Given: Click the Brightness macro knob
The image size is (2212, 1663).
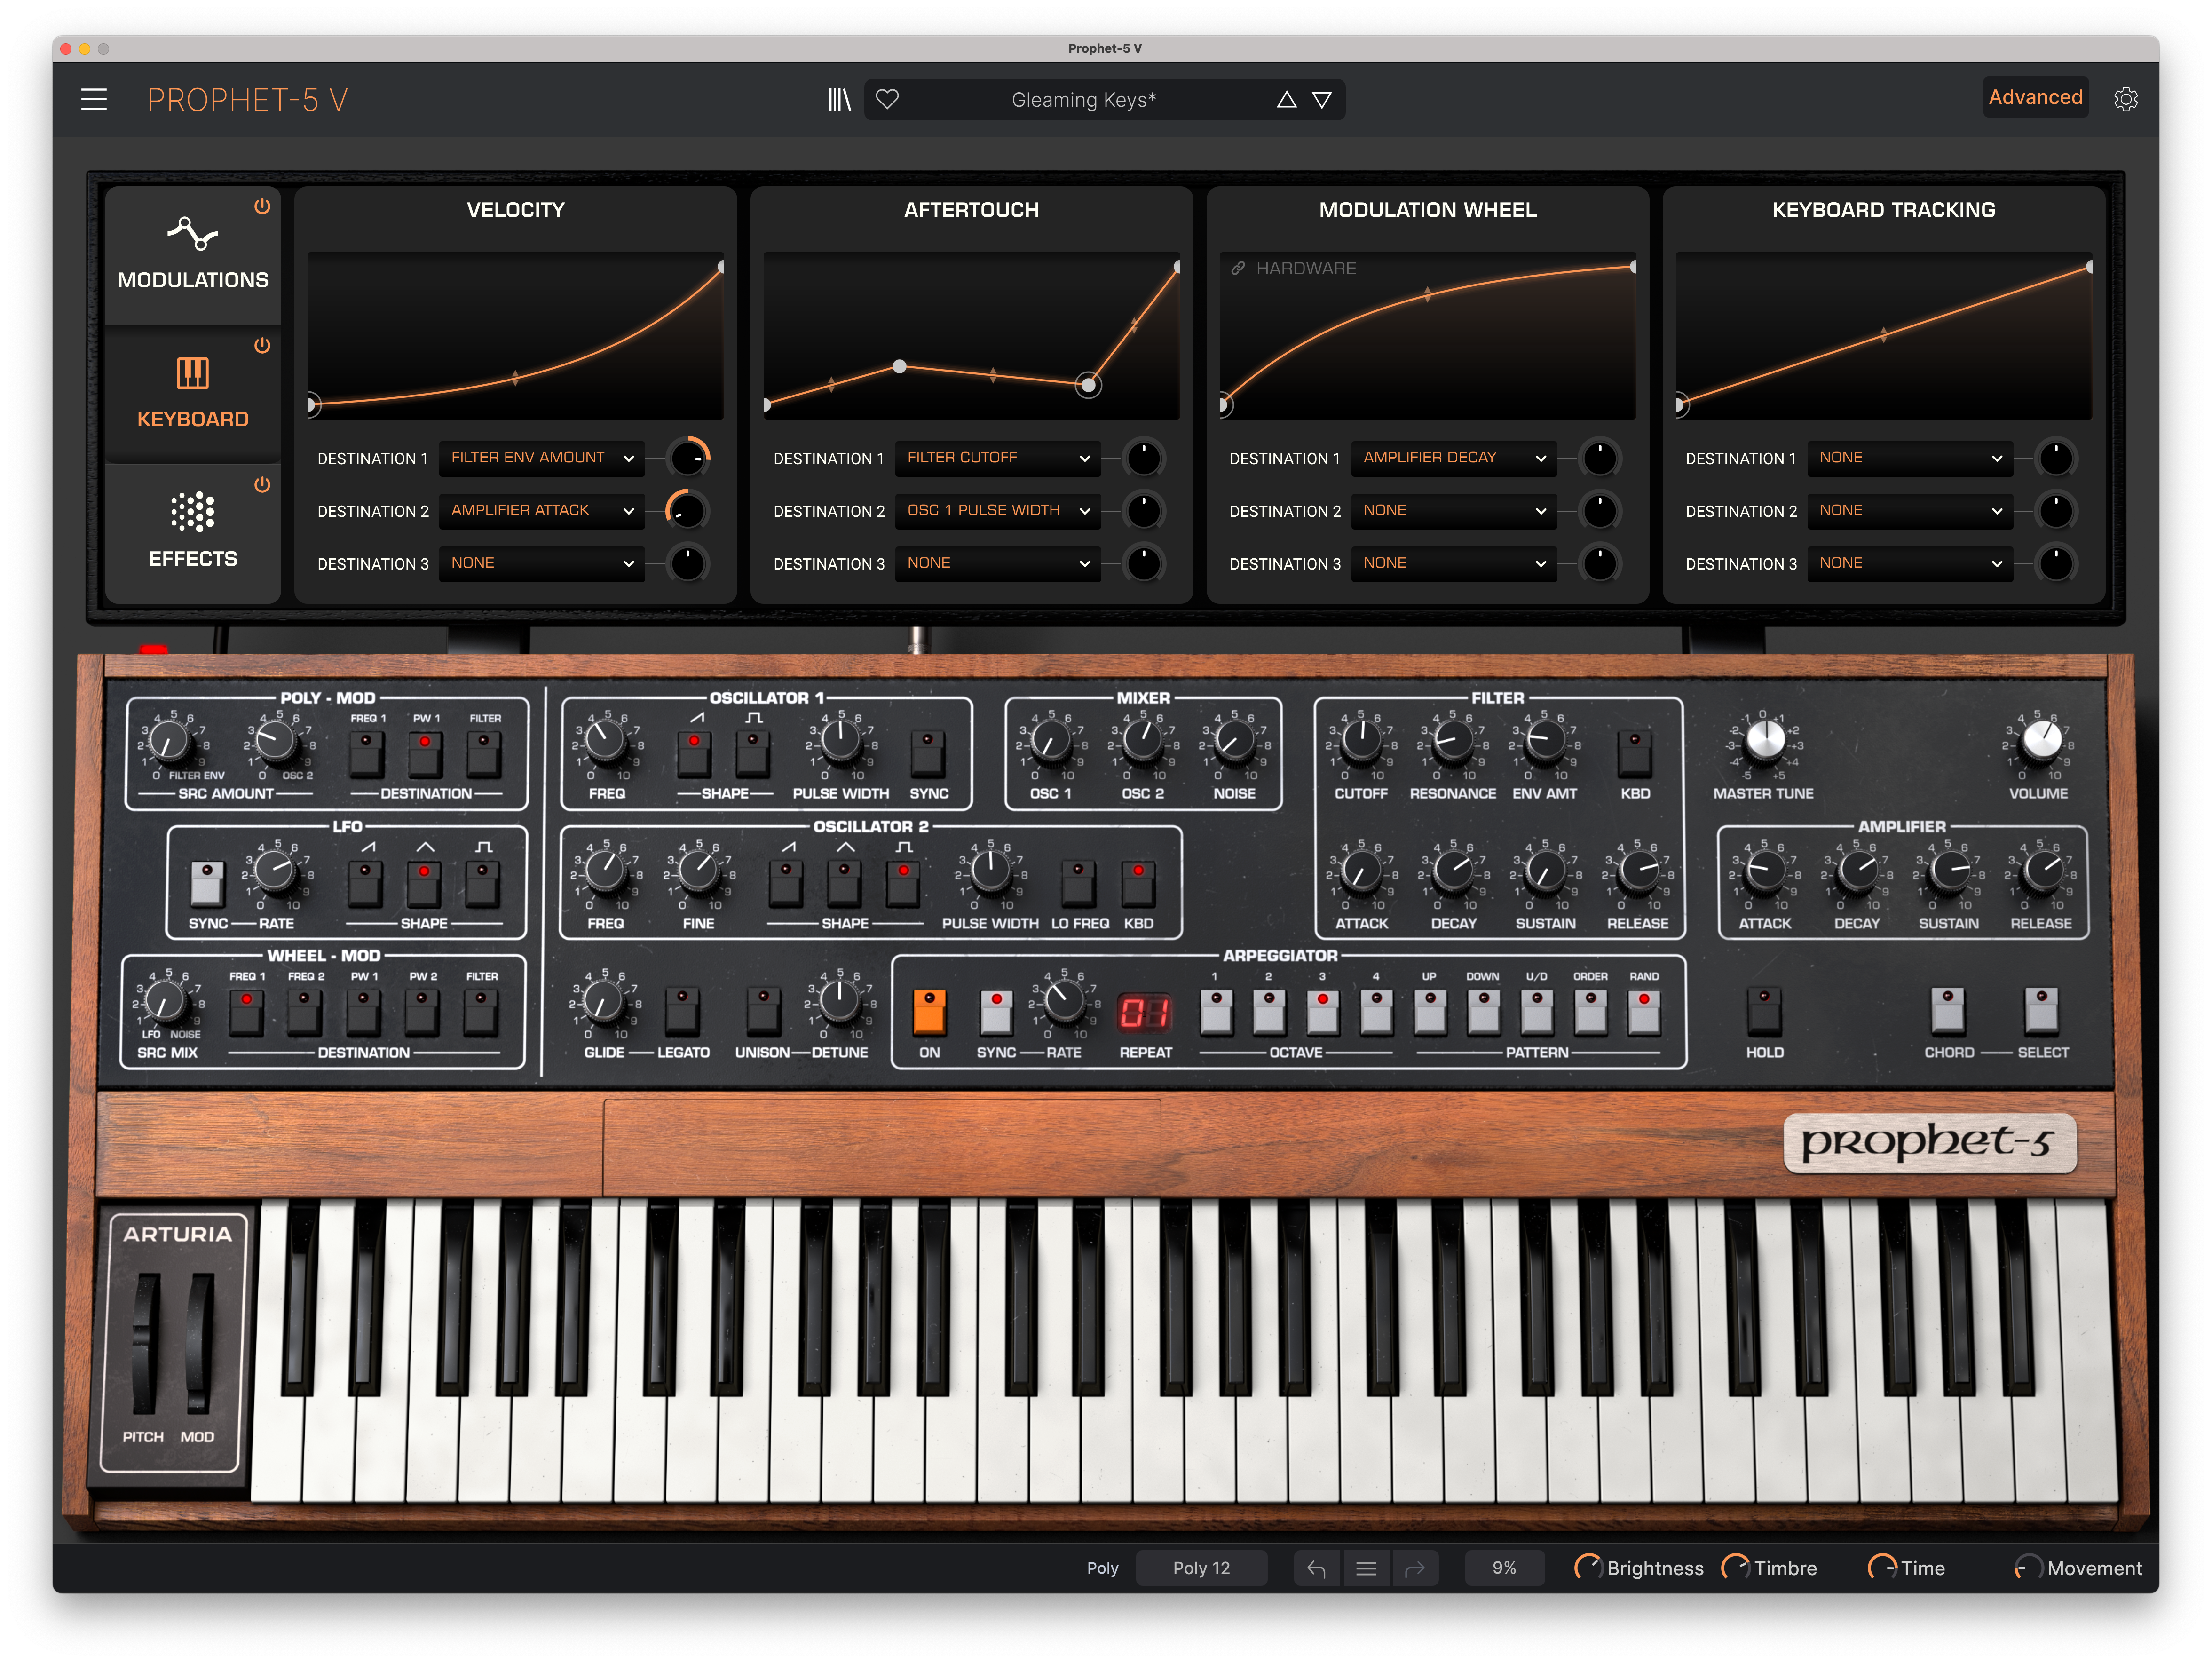Looking at the screenshot, I should 1587,1568.
